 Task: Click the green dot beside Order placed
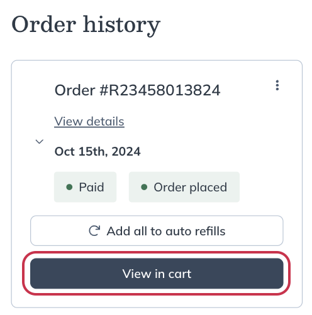[x=144, y=187]
